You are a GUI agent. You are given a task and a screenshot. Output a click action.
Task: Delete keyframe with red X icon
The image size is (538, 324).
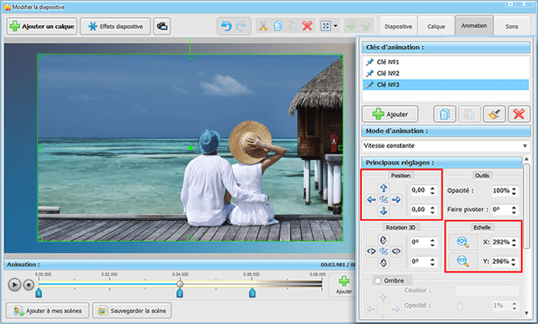point(519,114)
